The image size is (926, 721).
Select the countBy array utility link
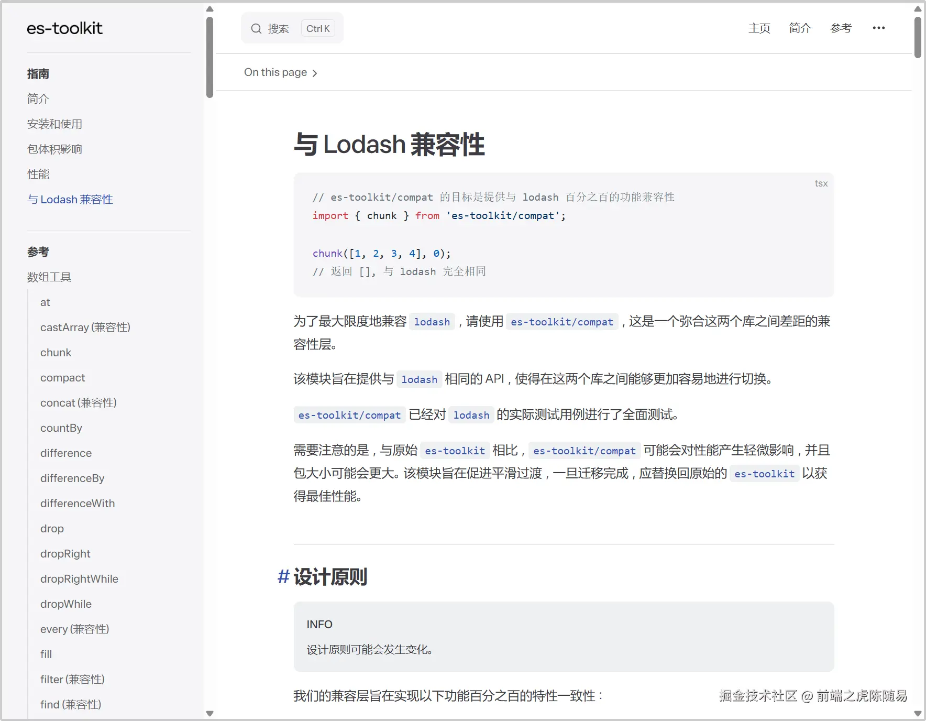(61, 428)
